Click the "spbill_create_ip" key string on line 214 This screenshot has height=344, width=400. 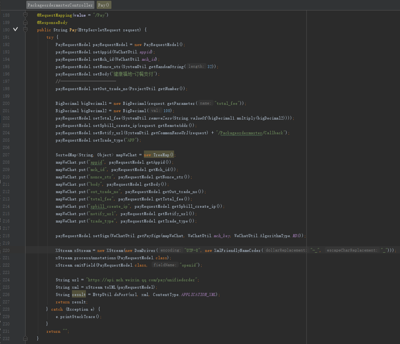coord(109,207)
